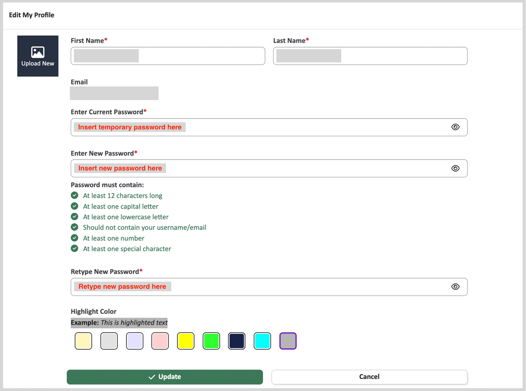Show the retyped new password
The width and height of the screenshot is (526, 391).
coord(455,286)
